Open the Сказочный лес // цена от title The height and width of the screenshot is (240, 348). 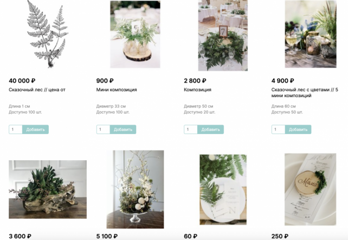click(37, 90)
